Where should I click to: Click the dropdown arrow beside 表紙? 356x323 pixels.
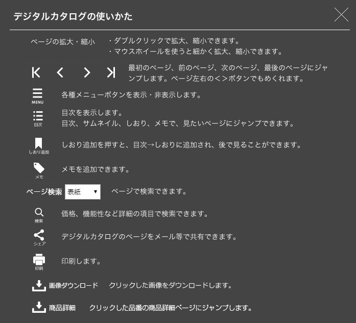click(x=96, y=192)
